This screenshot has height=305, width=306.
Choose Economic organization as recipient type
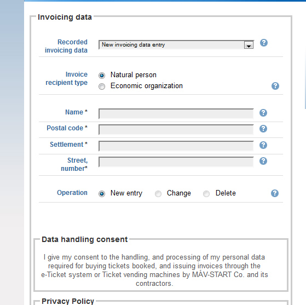pos(102,87)
